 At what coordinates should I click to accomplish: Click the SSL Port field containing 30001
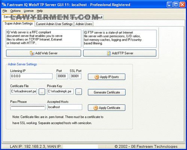pyautogui.click(x=76, y=76)
